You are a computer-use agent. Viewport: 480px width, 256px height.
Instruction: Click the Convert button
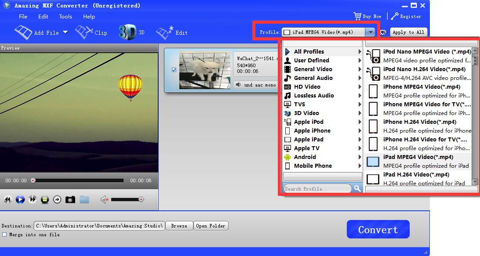(378, 229)
